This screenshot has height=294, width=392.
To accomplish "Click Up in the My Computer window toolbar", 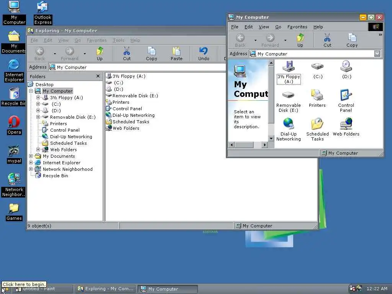I will (300, 40).
